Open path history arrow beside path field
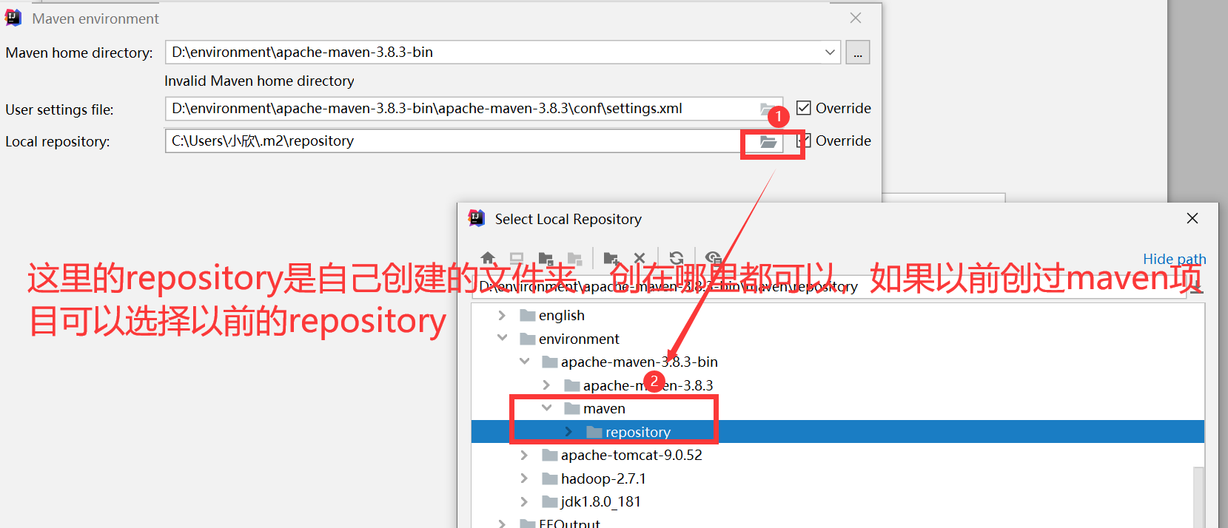 point(1197,287)
